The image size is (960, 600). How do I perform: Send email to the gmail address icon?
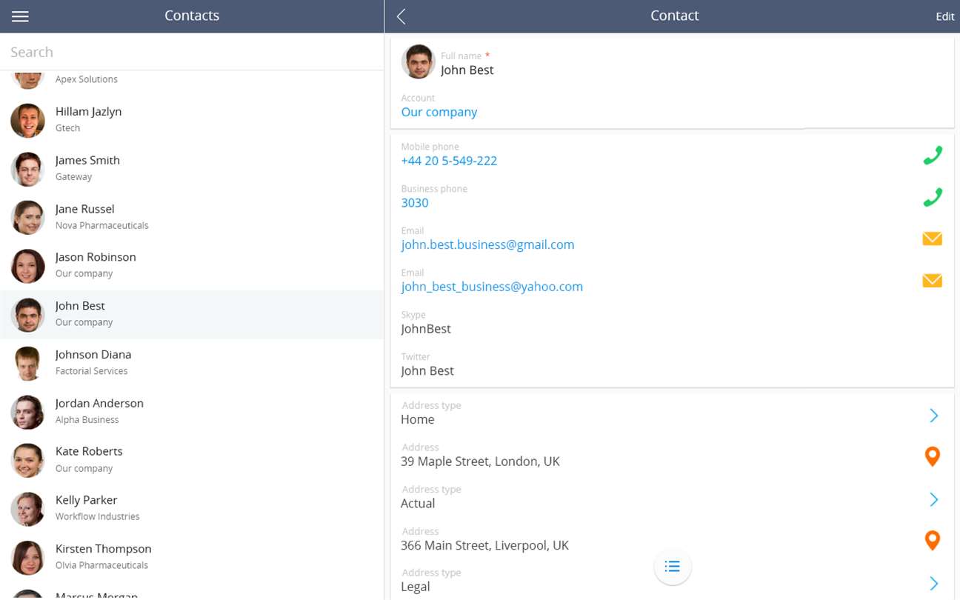(x=932, y=239)
